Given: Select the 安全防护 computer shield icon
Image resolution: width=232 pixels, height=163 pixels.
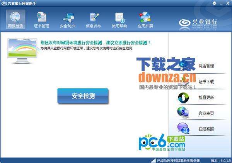Looking at the screenshot, I should click(68, 18).
